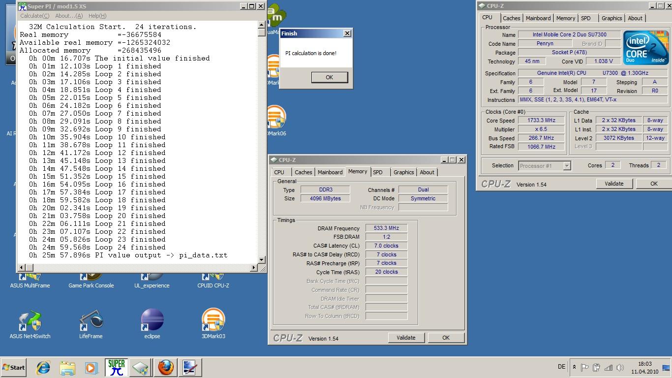Switch to SPD tab in Memory window
This screenshot has height=378, width=672.
pos(378,172)
